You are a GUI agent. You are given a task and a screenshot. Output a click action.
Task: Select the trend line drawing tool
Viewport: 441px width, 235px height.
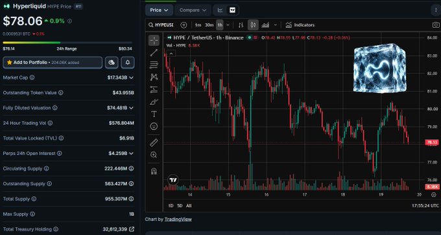(154, 52)
